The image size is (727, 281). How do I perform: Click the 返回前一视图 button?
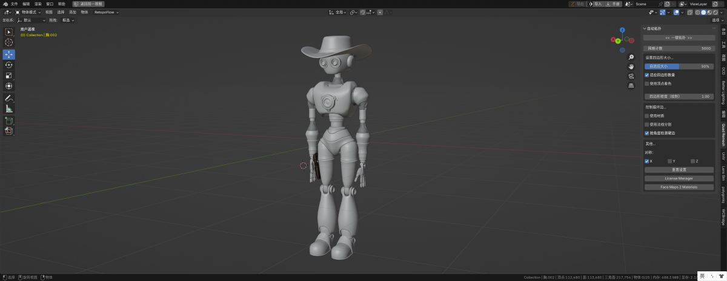pyautogui.click(x=87, y=4)
